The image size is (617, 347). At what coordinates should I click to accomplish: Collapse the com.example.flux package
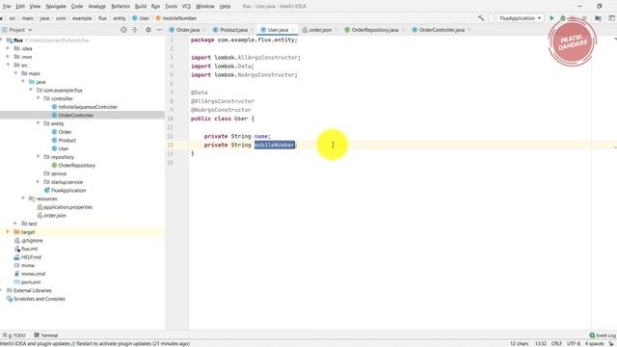(x=31, y=90)
